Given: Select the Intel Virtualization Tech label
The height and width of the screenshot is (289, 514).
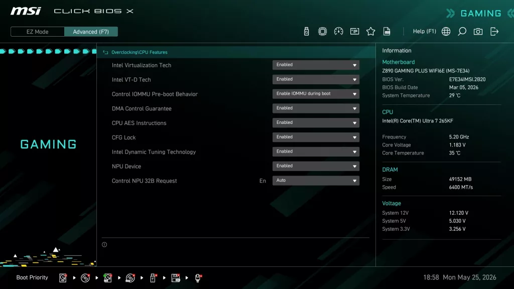Looking at the screenshot, I should [141, 65].
